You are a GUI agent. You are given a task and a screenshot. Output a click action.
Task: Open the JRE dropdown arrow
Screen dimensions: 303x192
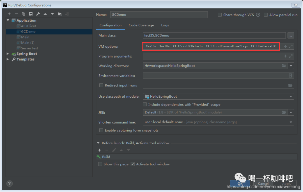point(291,112)
